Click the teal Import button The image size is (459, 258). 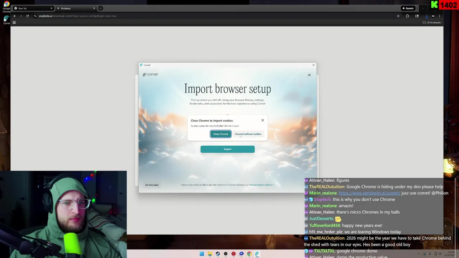pos(227,149)
